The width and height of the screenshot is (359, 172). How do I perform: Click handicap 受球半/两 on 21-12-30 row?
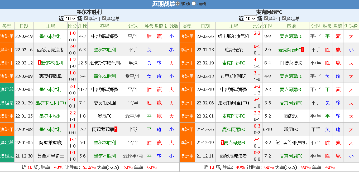(133, 156)
